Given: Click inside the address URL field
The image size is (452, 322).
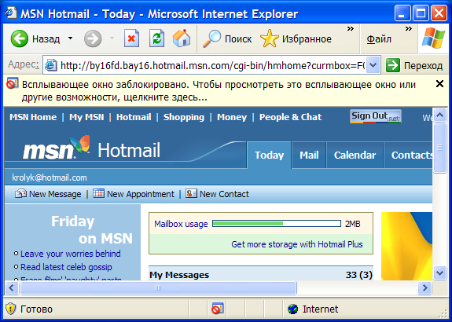Looking at the screenshot, I should (212, 66).
